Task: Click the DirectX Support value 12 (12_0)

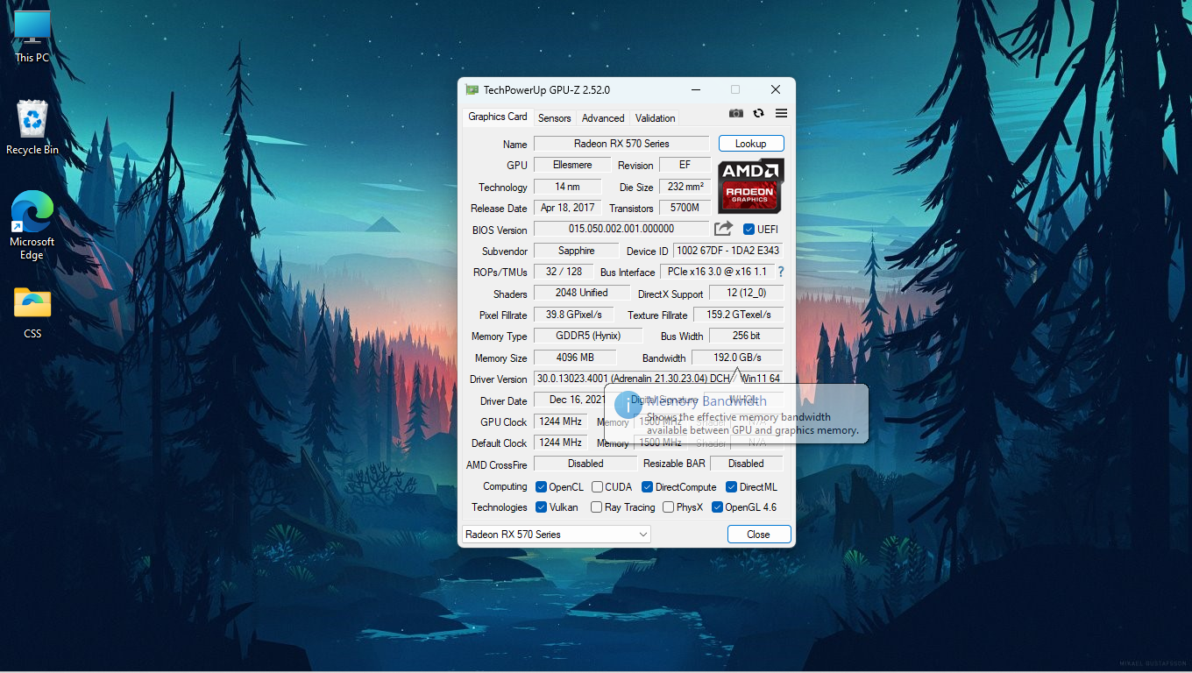Action: [x=746, y=293]
